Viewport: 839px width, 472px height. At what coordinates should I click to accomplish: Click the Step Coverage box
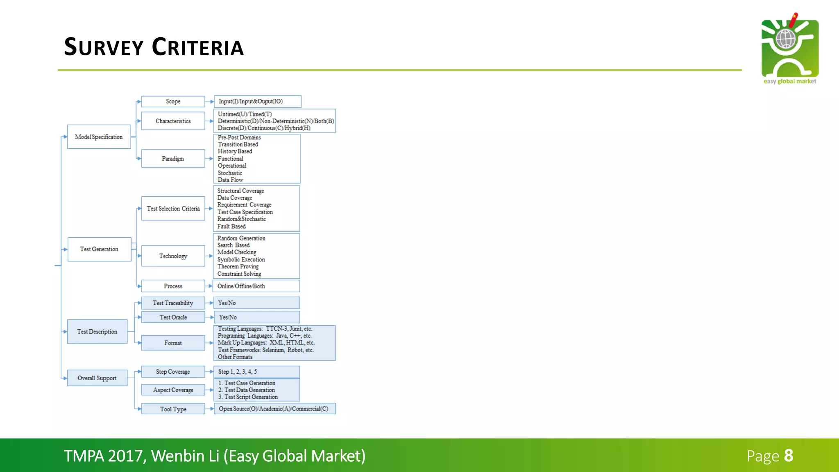coord(173,372)
